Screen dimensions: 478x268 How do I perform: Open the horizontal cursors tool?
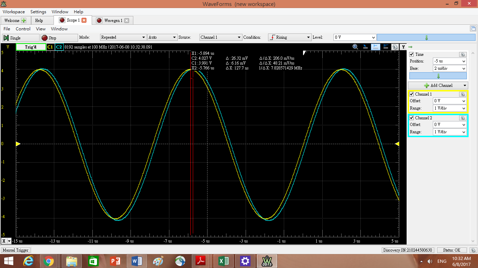point(386,46)
